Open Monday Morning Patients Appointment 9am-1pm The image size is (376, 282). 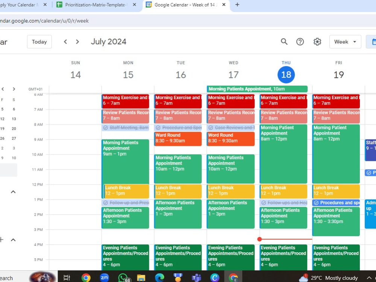click(x=126, y=162)
